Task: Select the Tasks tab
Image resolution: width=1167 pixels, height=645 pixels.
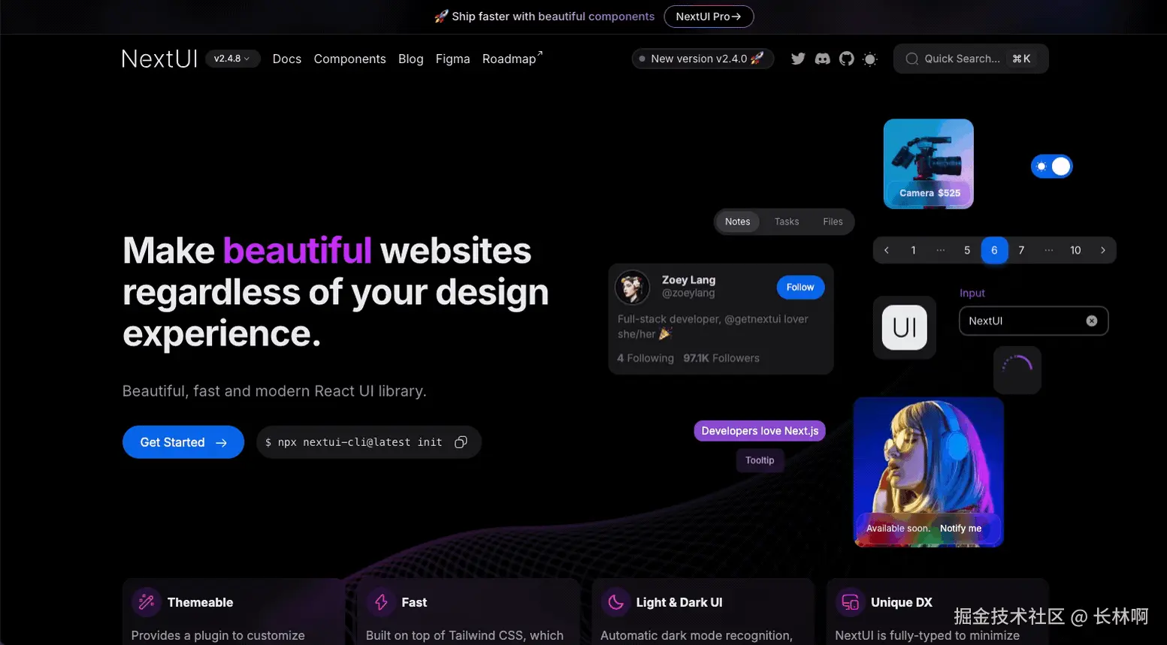Action: click(x=787, y=222)
